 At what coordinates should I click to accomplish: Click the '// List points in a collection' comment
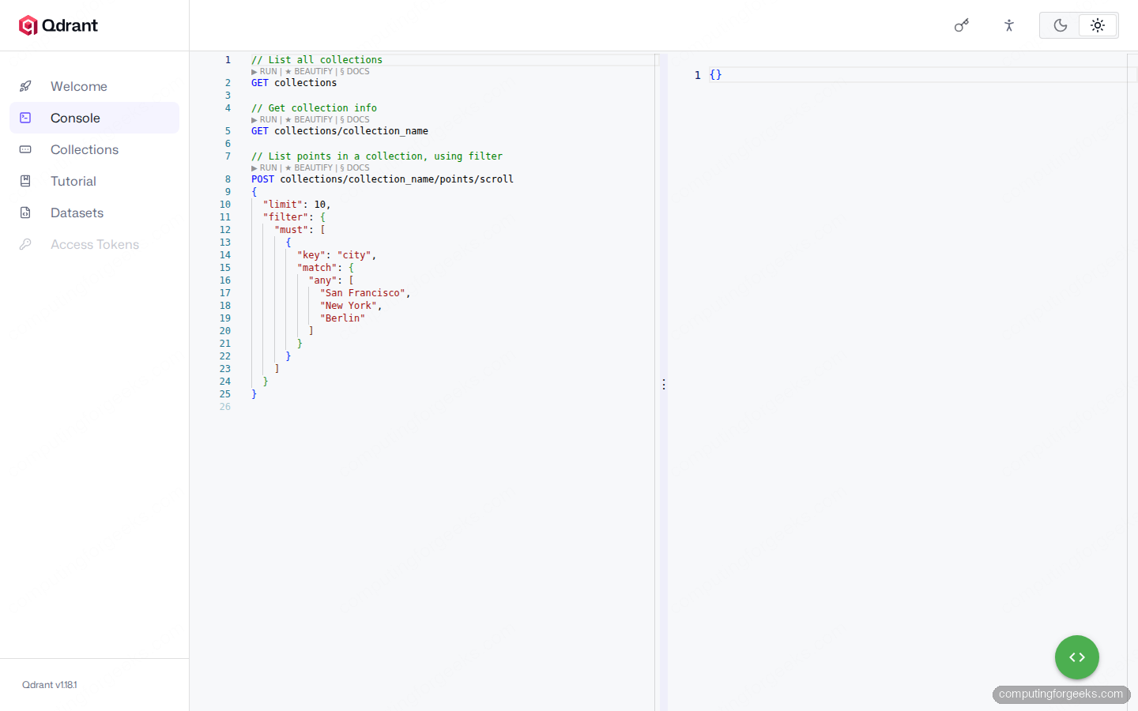pos(377,156)
